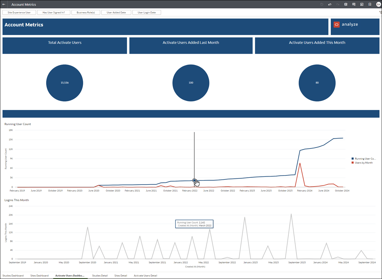Image resolution: width=382 pixels, height=279 pixels.
Task: Open the User Added Date filter
Action: click(116, 12)
